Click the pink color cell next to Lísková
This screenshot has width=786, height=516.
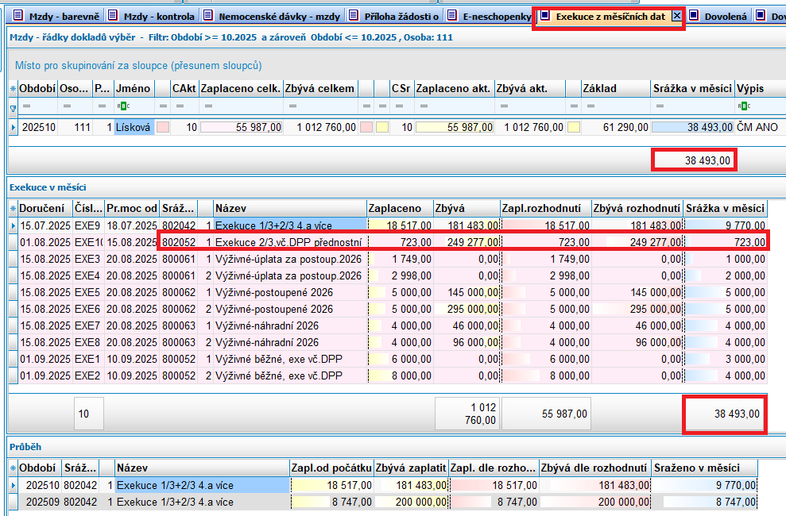pyautogui.click(x=162, y=126)
